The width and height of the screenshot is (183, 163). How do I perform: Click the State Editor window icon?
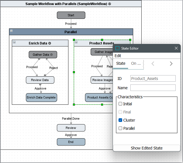[118, 48]
